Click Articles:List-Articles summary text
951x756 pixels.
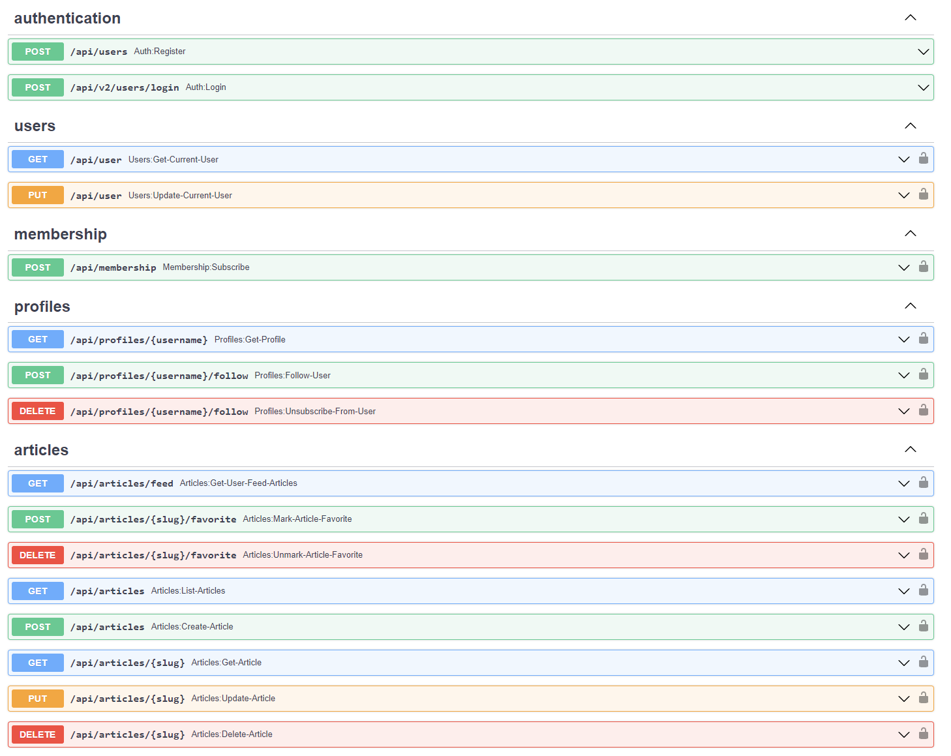[x=189, y=590]
